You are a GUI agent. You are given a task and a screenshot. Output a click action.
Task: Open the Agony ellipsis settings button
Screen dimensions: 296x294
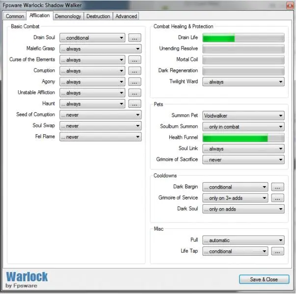[135, 82]
